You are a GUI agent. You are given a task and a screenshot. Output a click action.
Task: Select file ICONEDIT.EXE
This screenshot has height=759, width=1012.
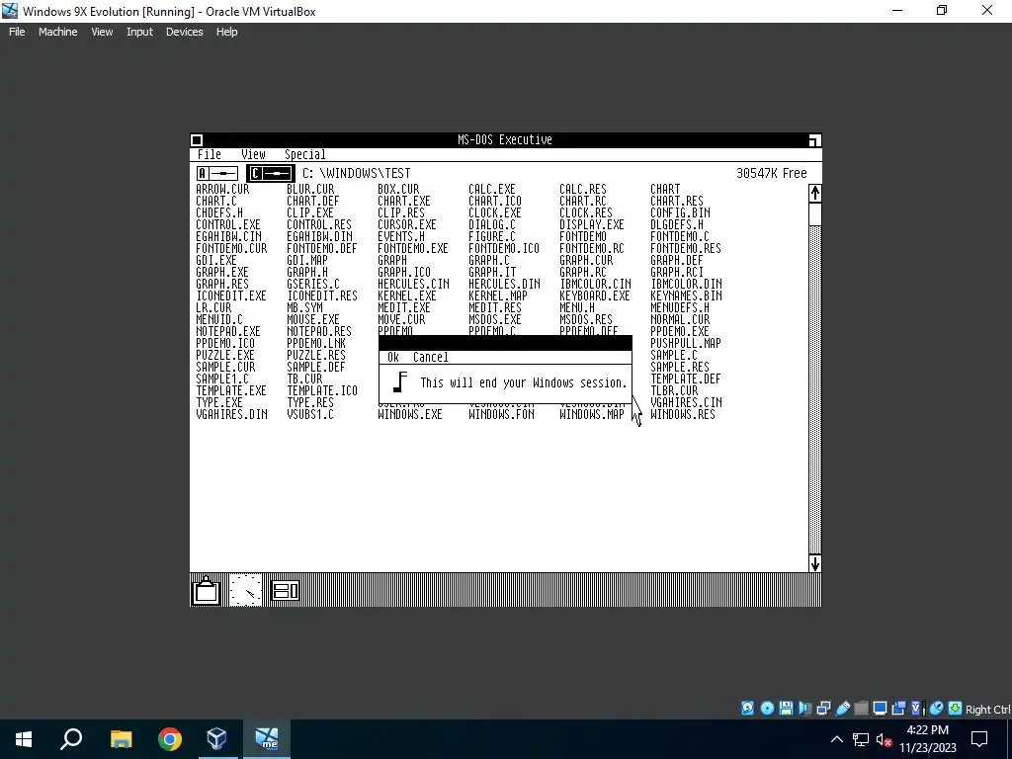coord(231,295)
